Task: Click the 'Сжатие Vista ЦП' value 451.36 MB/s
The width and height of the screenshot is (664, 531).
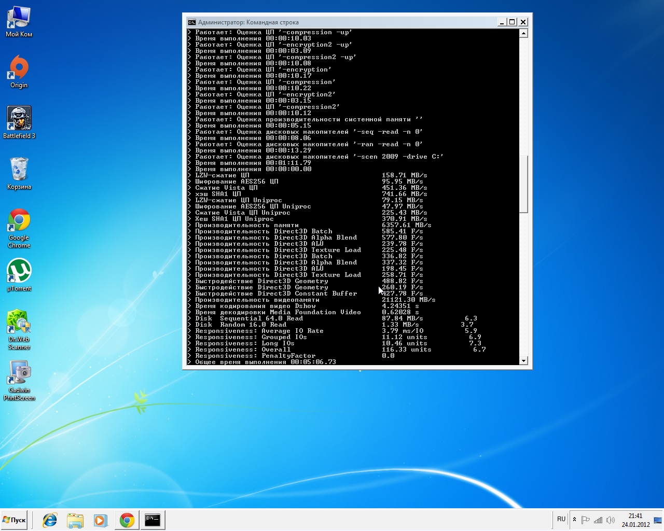Action: click(404, 188)
